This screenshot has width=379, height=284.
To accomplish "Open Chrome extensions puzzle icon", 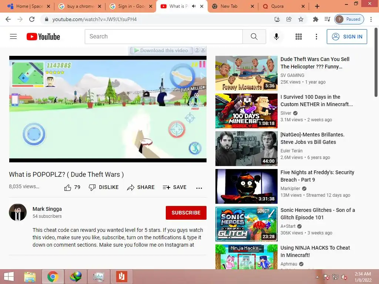I will tap(315, 19).
